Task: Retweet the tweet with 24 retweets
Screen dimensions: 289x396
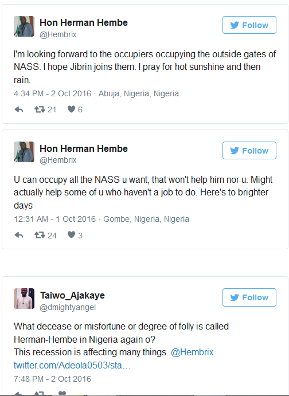Action: point(40,235)
